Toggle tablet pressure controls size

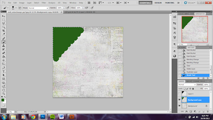click(92, 8)
